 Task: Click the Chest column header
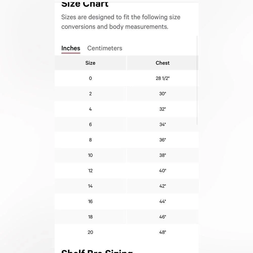coord(162,63)
